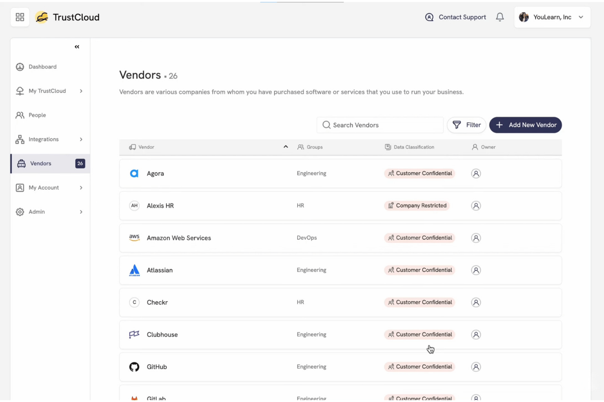Click the Clubhouse flag logo
The image size is (604, 402).
tap(134, 334)
